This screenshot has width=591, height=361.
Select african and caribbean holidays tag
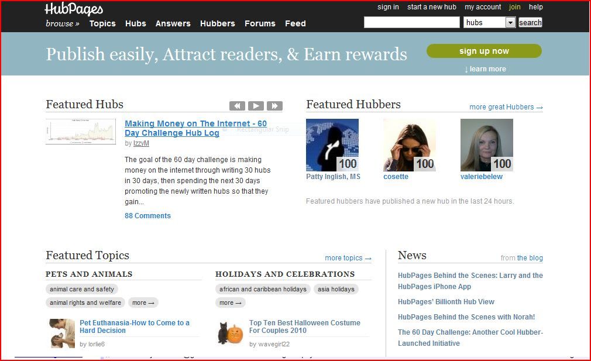(263, 289)
